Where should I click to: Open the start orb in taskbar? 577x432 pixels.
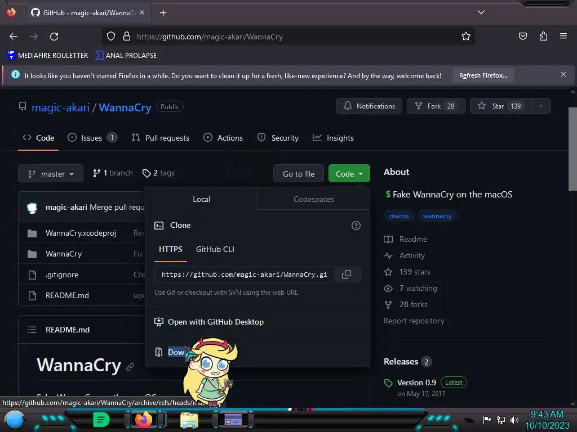click(15, 420)
